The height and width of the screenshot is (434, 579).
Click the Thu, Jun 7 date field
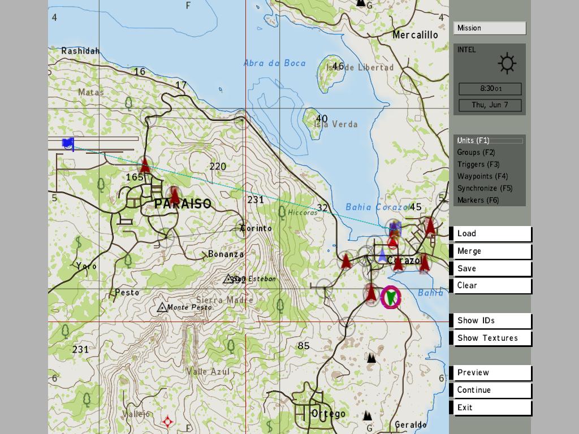click(490, 105)
